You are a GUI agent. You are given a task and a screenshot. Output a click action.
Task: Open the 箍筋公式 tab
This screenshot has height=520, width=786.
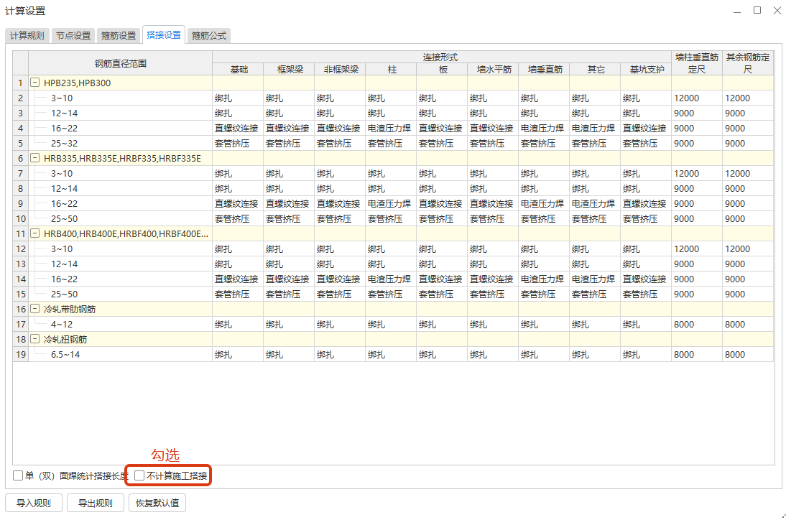(x=210, y=35)
